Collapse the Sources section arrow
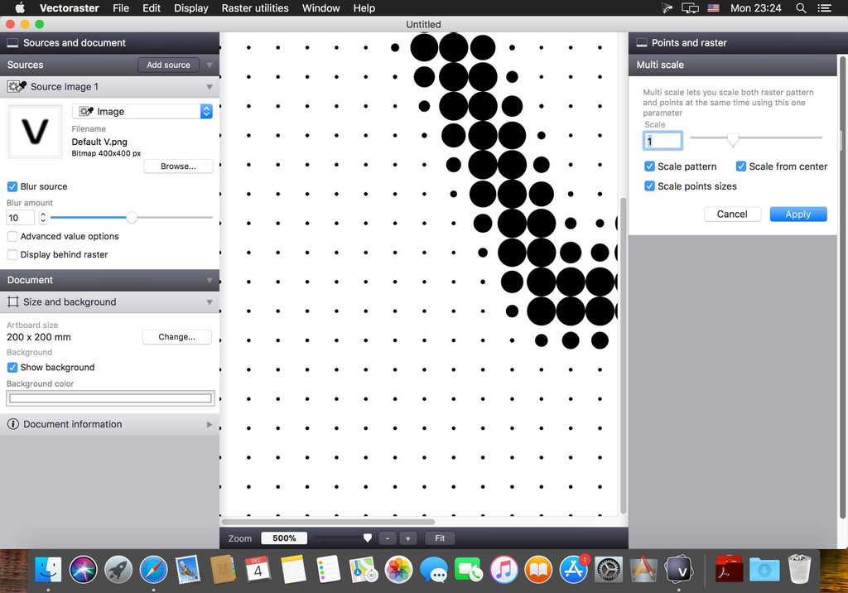Screen dimensions: 848x593 pos(210,65)
